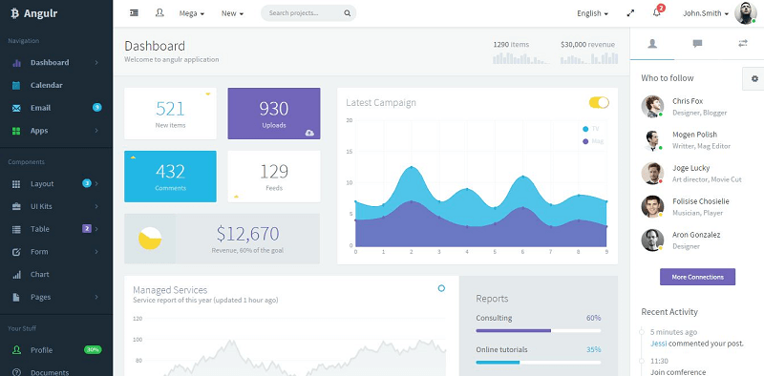764x376 pixels.
Task: Open the user icon in top bar
Action: point(159,13)
